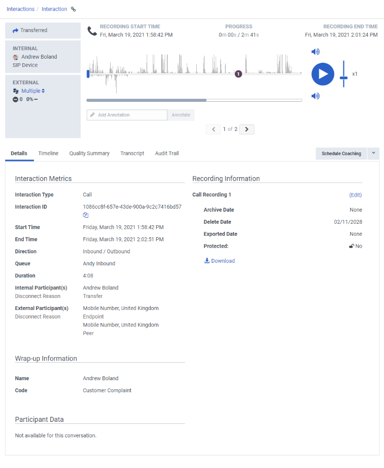Expand the Multiple external participants selector
384x468 pixels.
33,91
